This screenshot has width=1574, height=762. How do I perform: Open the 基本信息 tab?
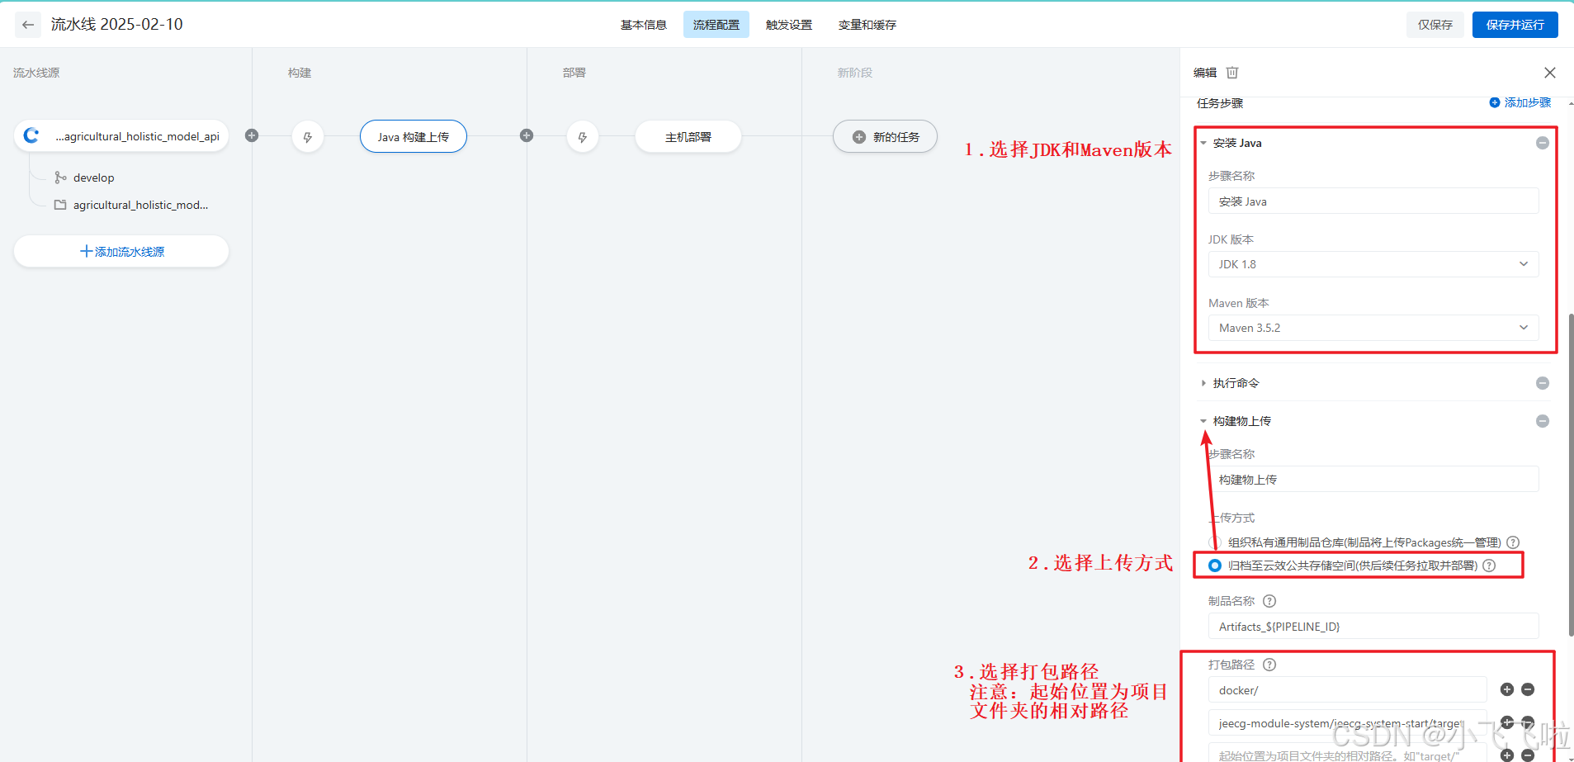pyautogui.click(x=644, y=25)
